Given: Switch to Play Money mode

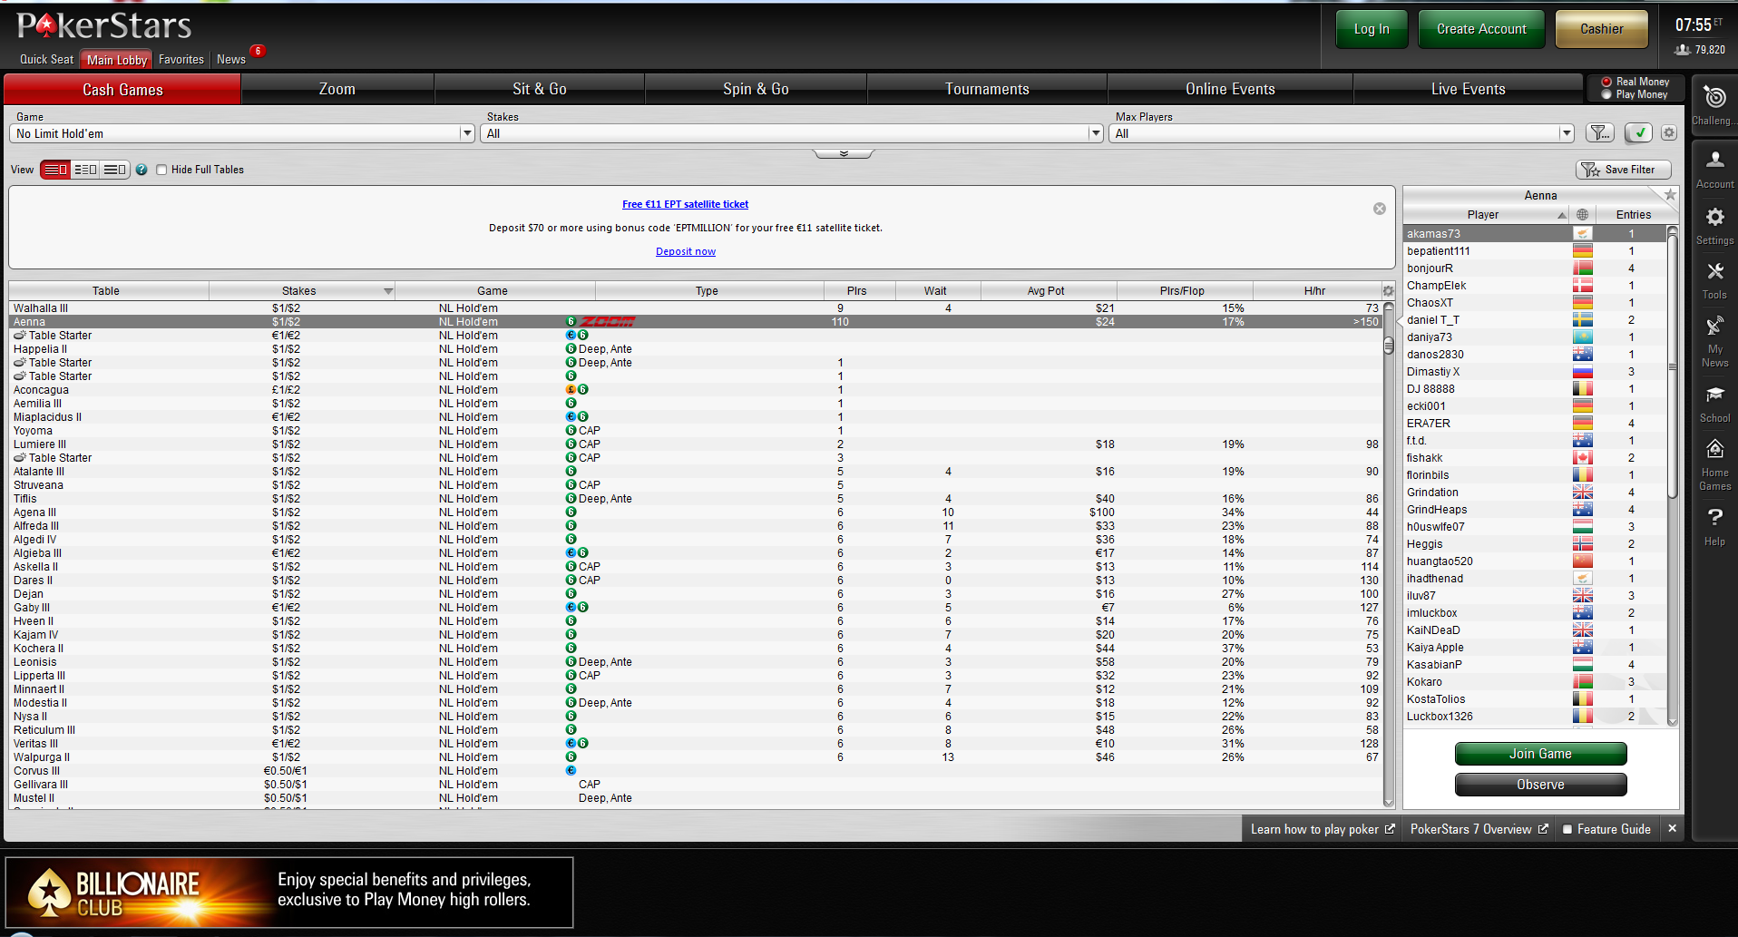Looking at the screenshot, I should [x=1606, y=94].
